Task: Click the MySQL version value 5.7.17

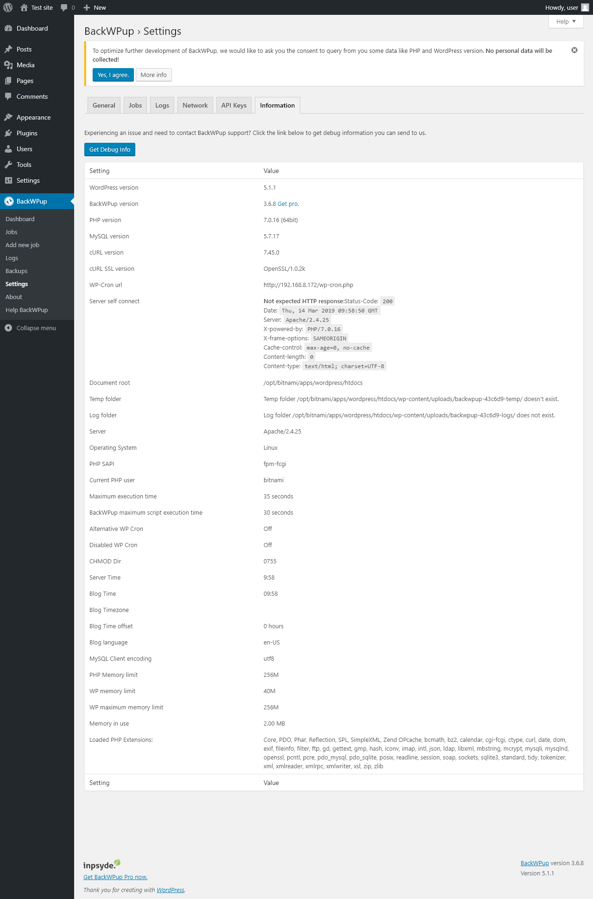Action: (271, 236)
